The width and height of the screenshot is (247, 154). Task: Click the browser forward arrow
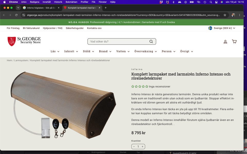point(10,15)
